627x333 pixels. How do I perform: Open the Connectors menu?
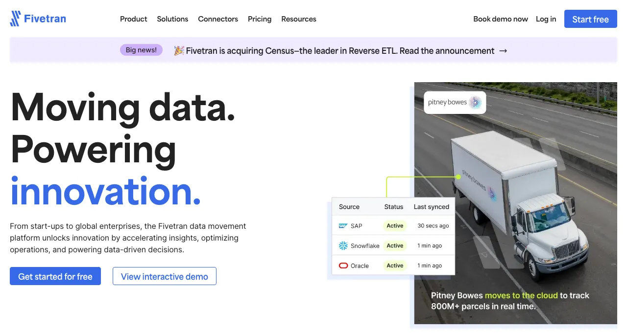[x=218, y=19]
